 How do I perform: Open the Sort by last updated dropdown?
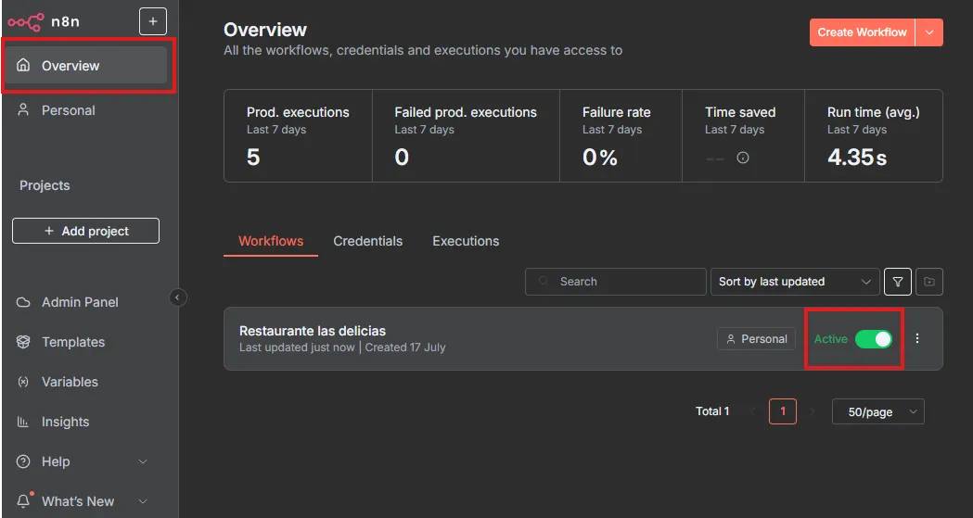(795, 282)
